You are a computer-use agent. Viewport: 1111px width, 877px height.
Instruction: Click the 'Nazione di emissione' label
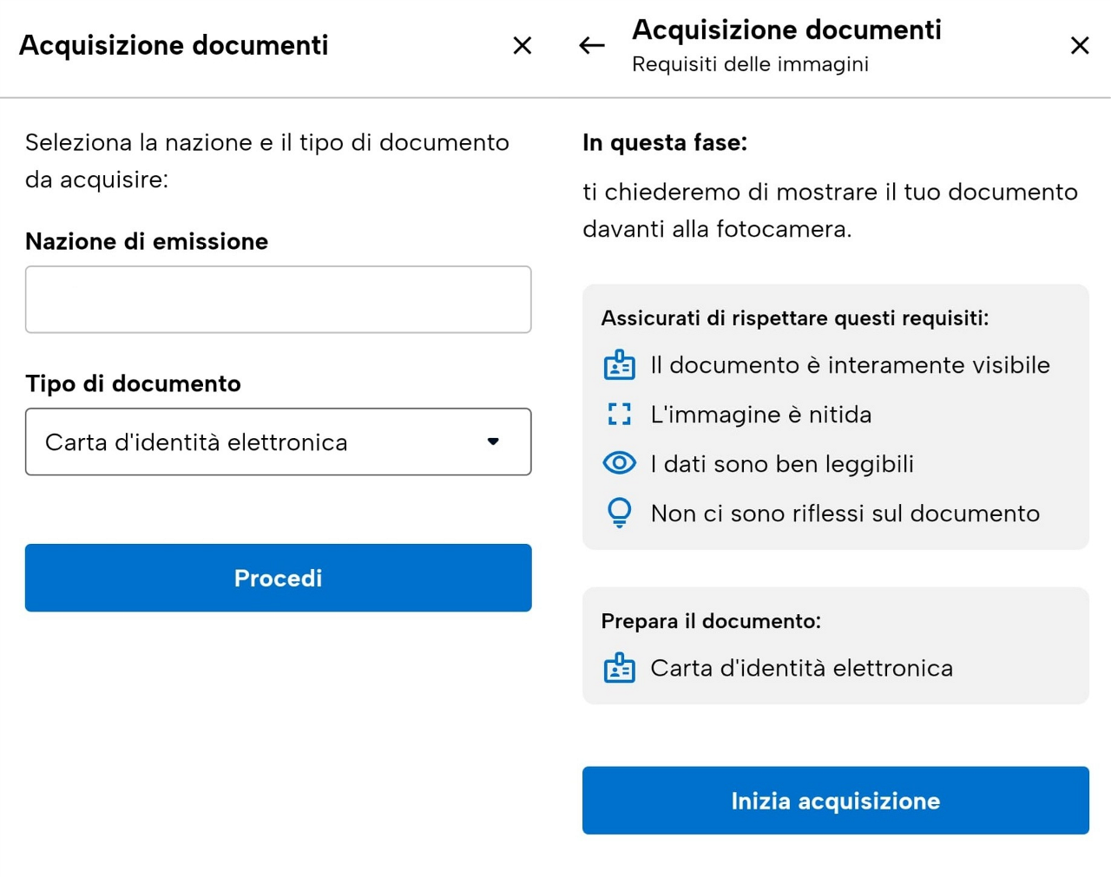147,241
